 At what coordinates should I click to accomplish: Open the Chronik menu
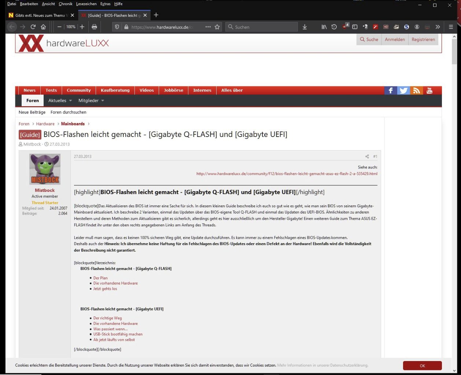click(x=66, y=4)
